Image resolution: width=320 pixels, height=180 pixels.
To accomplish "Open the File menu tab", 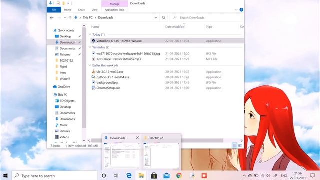I will pos(54,10).
